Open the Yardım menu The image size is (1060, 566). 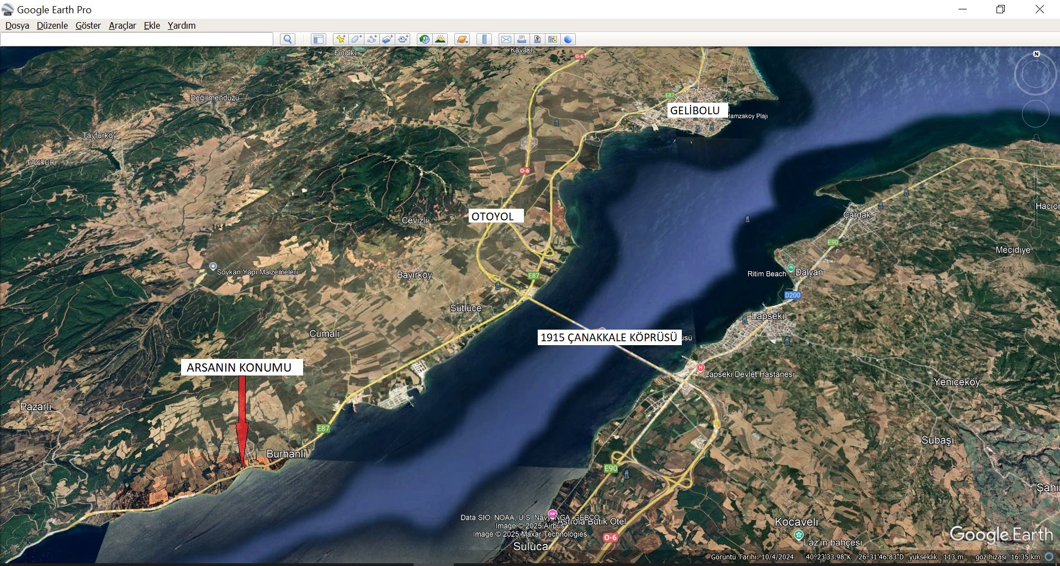[x=182, y=25]
